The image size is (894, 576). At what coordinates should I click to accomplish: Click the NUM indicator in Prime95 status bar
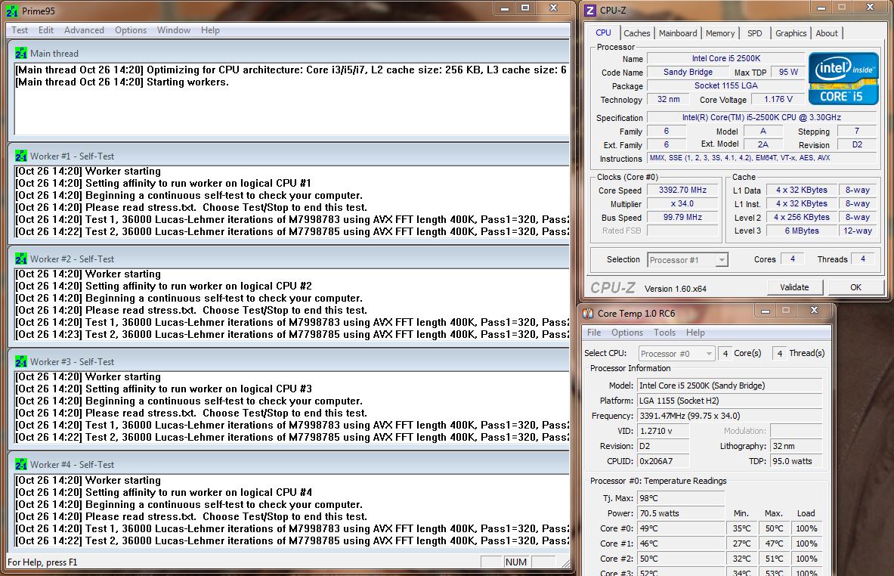(x=515, y=562)
